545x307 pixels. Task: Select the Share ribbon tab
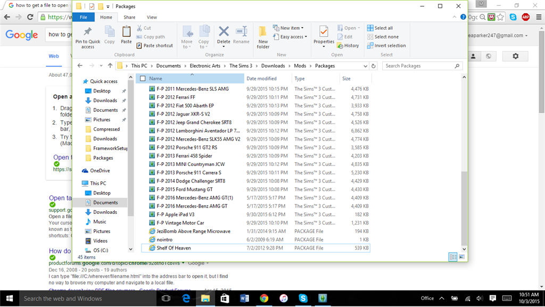coord(129,17)
